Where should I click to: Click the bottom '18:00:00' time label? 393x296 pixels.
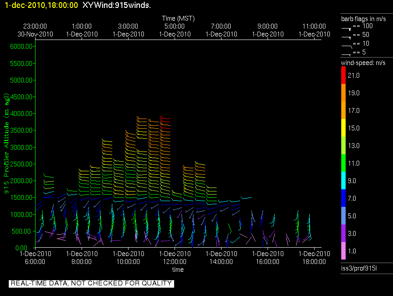(314, 262)
